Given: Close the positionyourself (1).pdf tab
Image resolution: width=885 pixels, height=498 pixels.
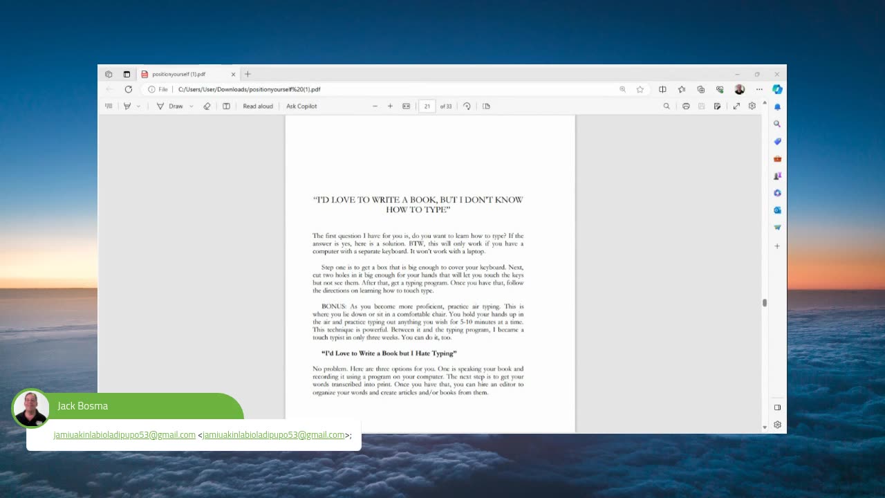Looking at the screenshot, I should tap(233, 74).
